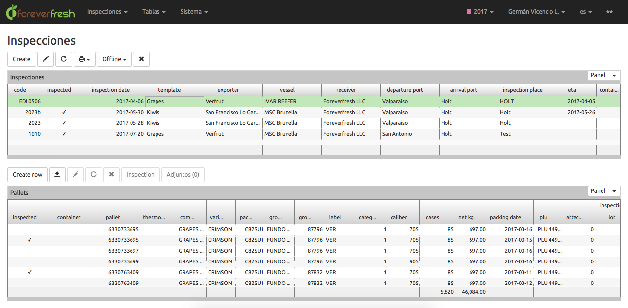Screen dimensions: 628x308
Task: Sort by vessel column header
Action: coord(292,90)
